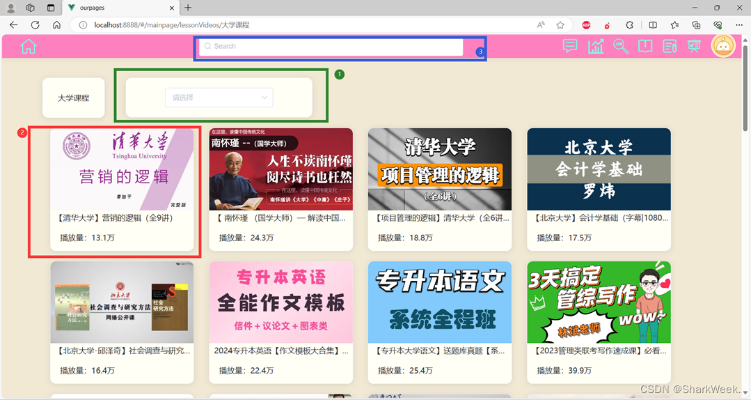Image resolution: width=751 pixels, height=400 pixels.
Task: Open the chat message icon in the pink header
Action: pos(570,46)
